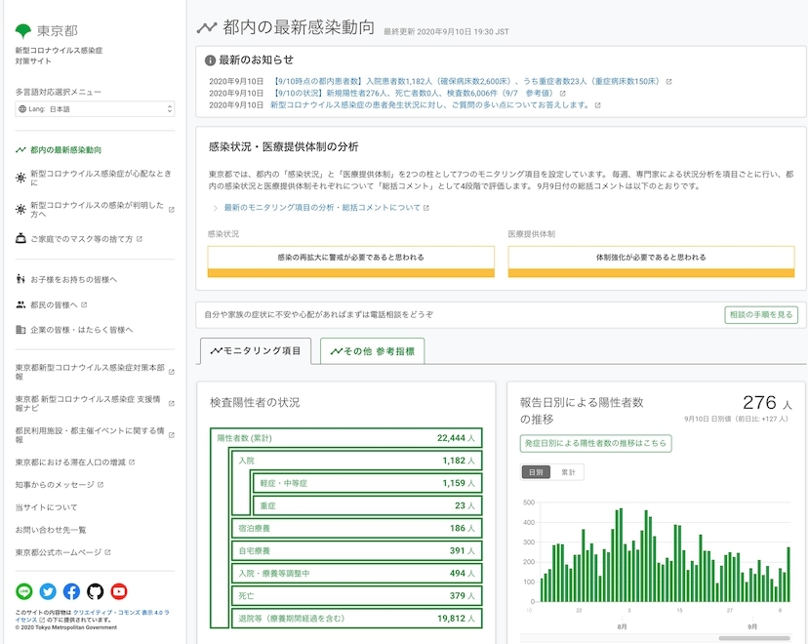Open お問い合わせ先一覧 in sidebar

(51, 530)
